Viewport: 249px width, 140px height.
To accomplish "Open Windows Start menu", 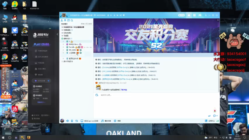I will [x=3, y=137].
